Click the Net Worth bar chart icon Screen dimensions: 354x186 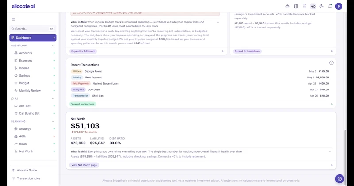tap(16, 151)
